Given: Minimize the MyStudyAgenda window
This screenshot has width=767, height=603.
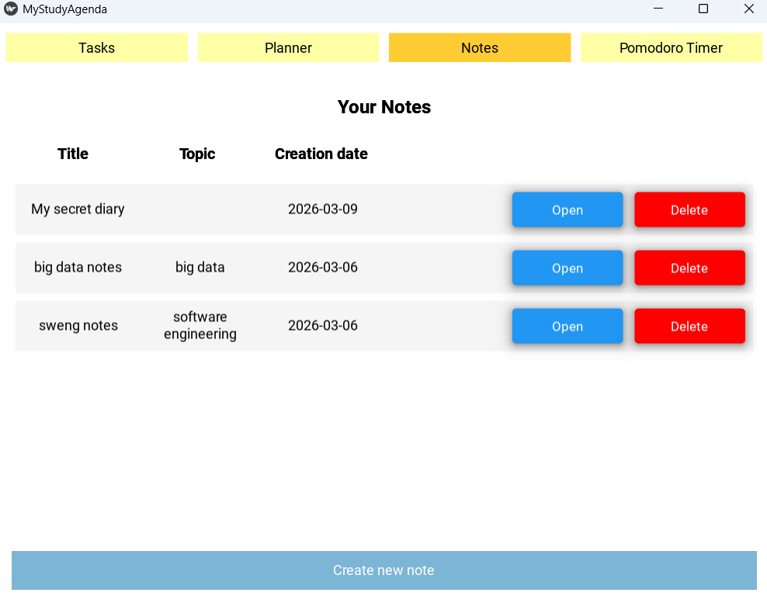Looking at the screenshot, I should pos(658,9).
